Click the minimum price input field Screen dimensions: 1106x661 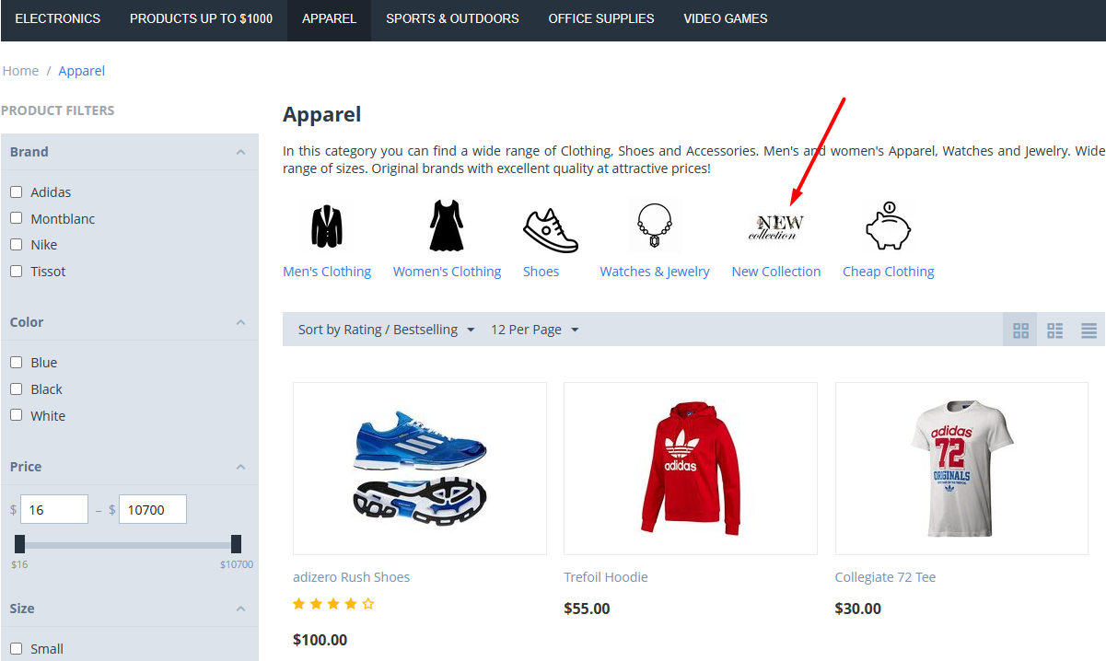pos(53,509)
